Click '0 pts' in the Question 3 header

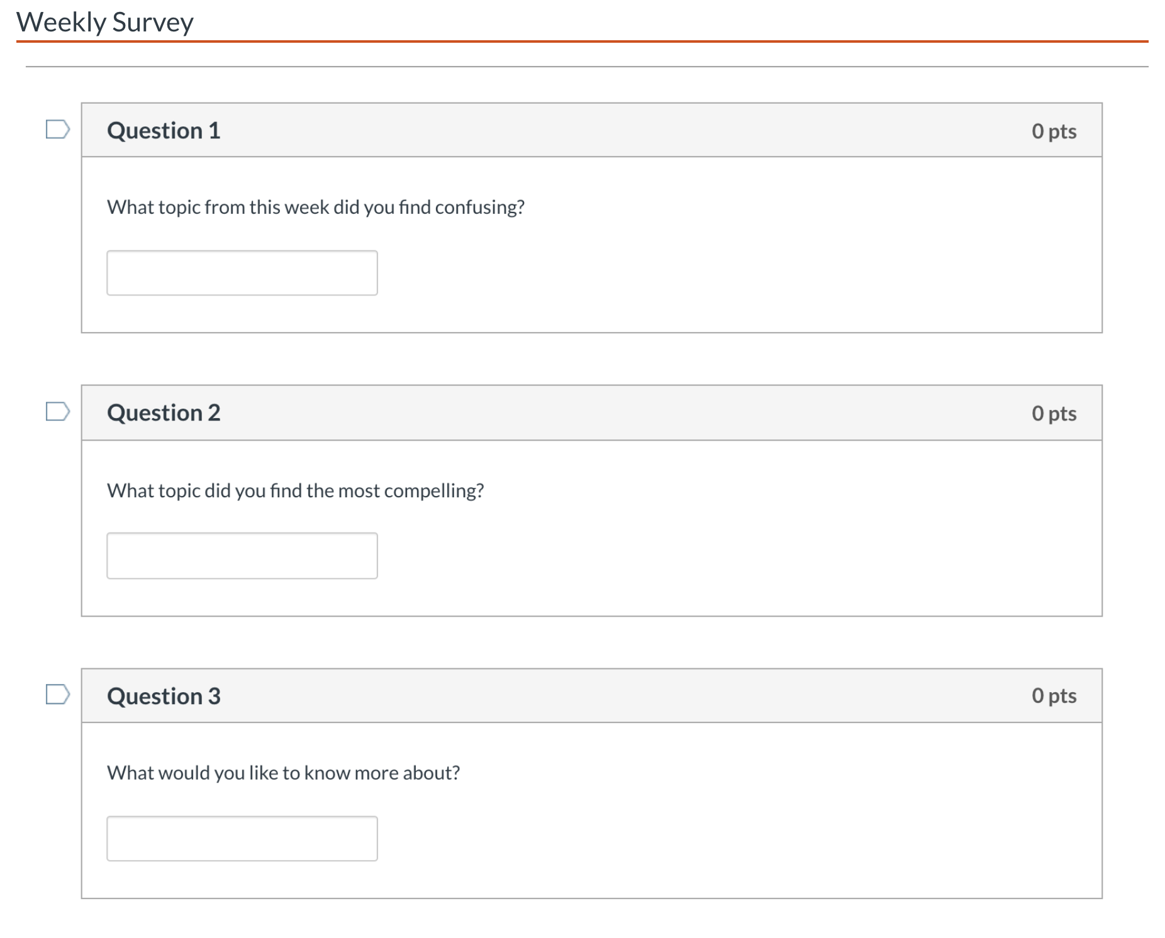pos(1054,695)
